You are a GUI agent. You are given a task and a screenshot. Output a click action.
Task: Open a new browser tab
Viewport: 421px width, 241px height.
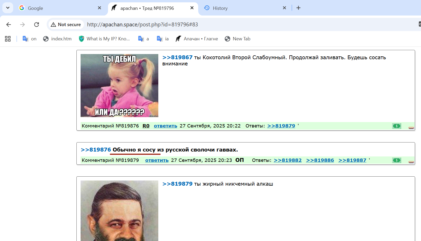pyautogui.click(x=298, y=8)
